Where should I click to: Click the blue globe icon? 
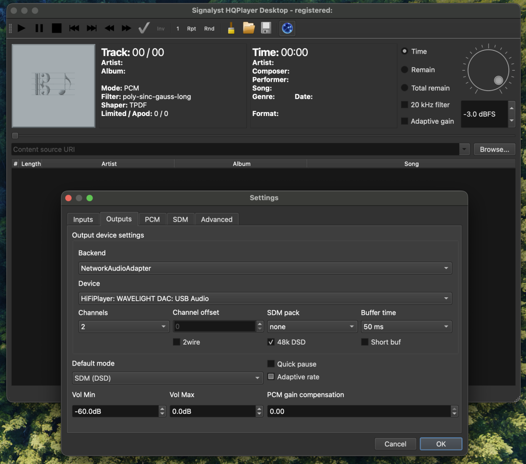pos(287,28)
